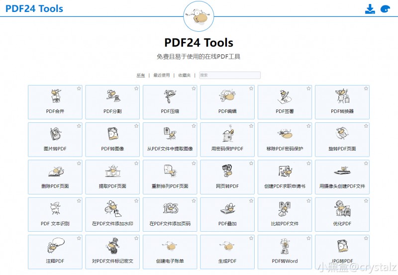Toggle the star on the 用密码保护PDF tile
The height and width of the screenshot is (275, 398).
251,126
